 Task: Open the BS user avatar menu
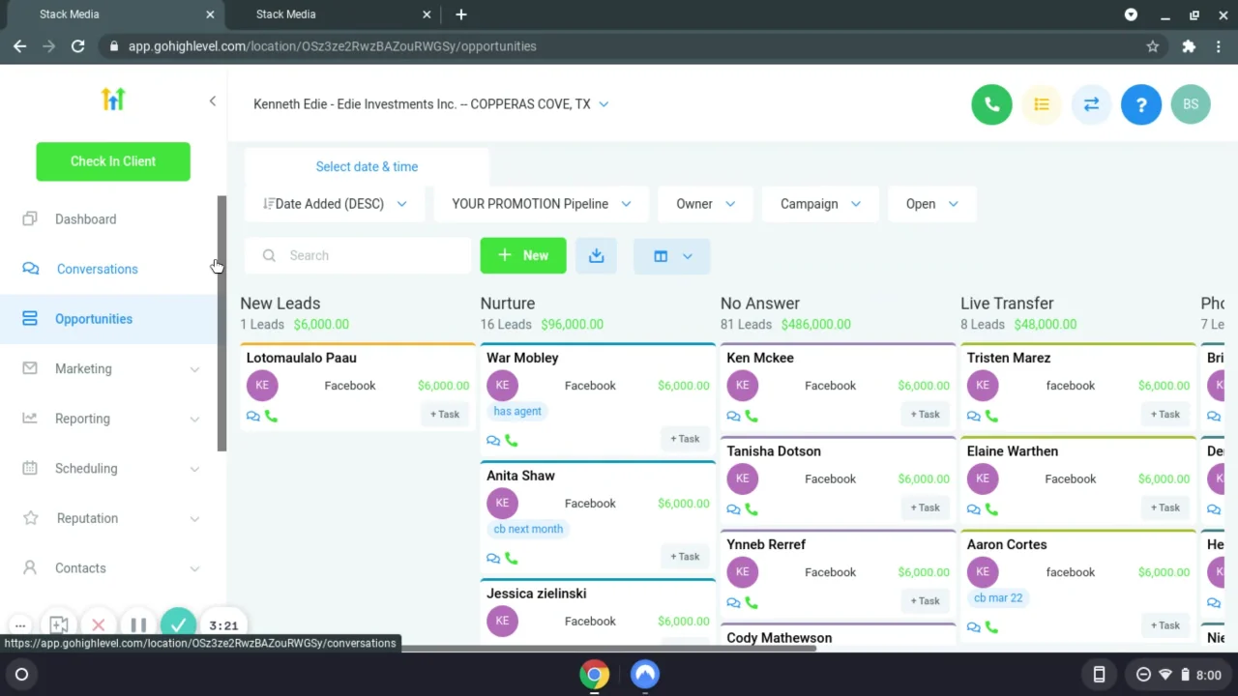pyautogui.click(x=1191, y=104)
